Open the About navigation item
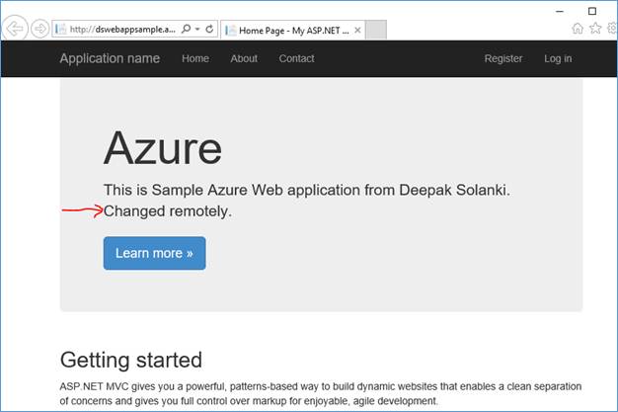The image size is (618, 412). click(x=244, y=58)
